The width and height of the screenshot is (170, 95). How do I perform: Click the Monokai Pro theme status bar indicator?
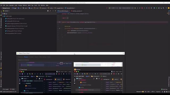coord(140,92)
